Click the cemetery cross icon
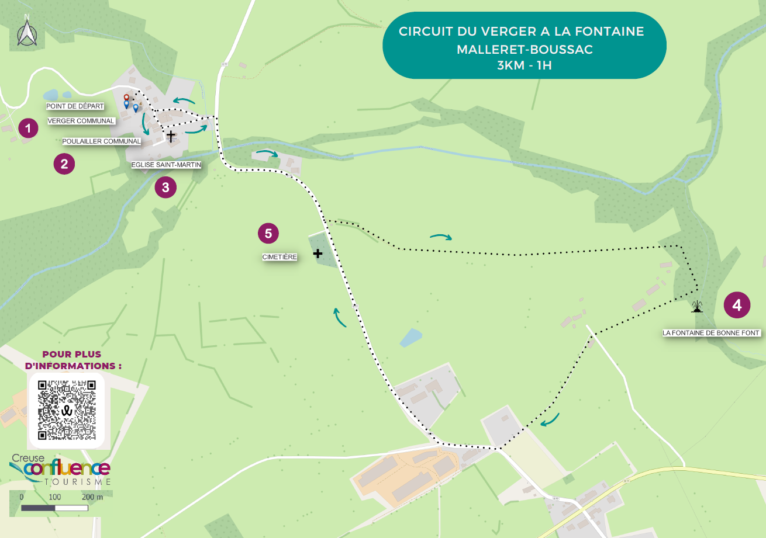Image resolution: width=766 pixels, height=538 pixels. click(318, 254)
